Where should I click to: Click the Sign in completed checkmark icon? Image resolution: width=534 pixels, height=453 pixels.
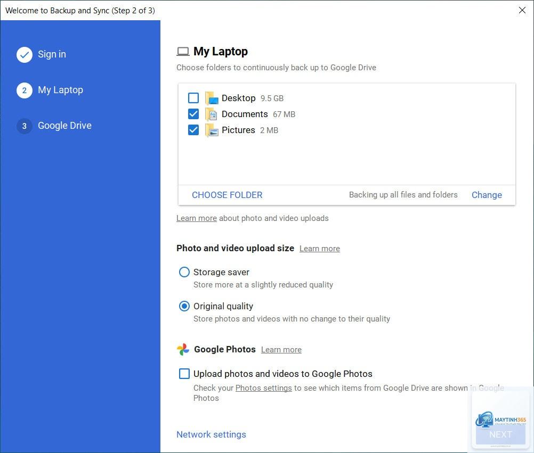pos(25,54)
